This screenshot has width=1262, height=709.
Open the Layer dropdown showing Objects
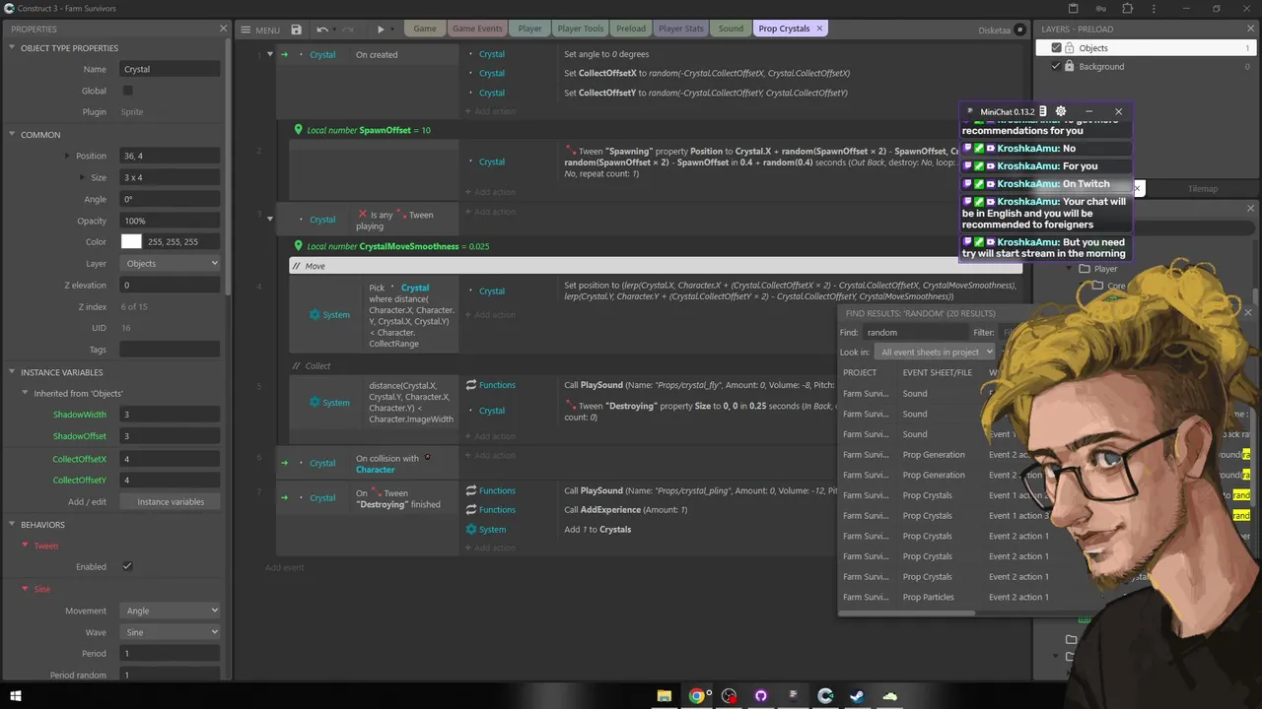coord(170,264)
